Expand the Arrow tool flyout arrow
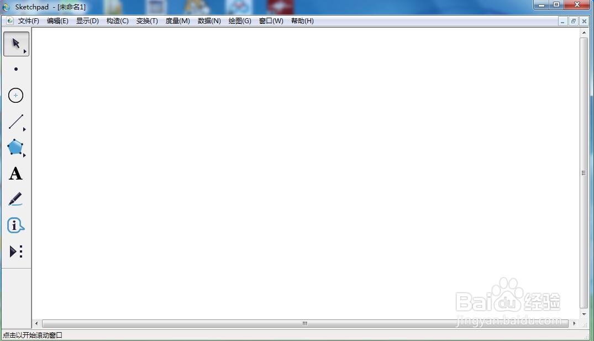594x341 pixels. pyautogui.click(x=25, y=51)
